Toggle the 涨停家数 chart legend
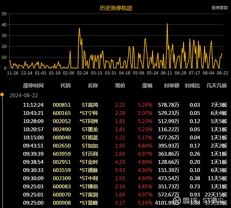231x208 pixels. pyautogui.click(x=219, y=7)
